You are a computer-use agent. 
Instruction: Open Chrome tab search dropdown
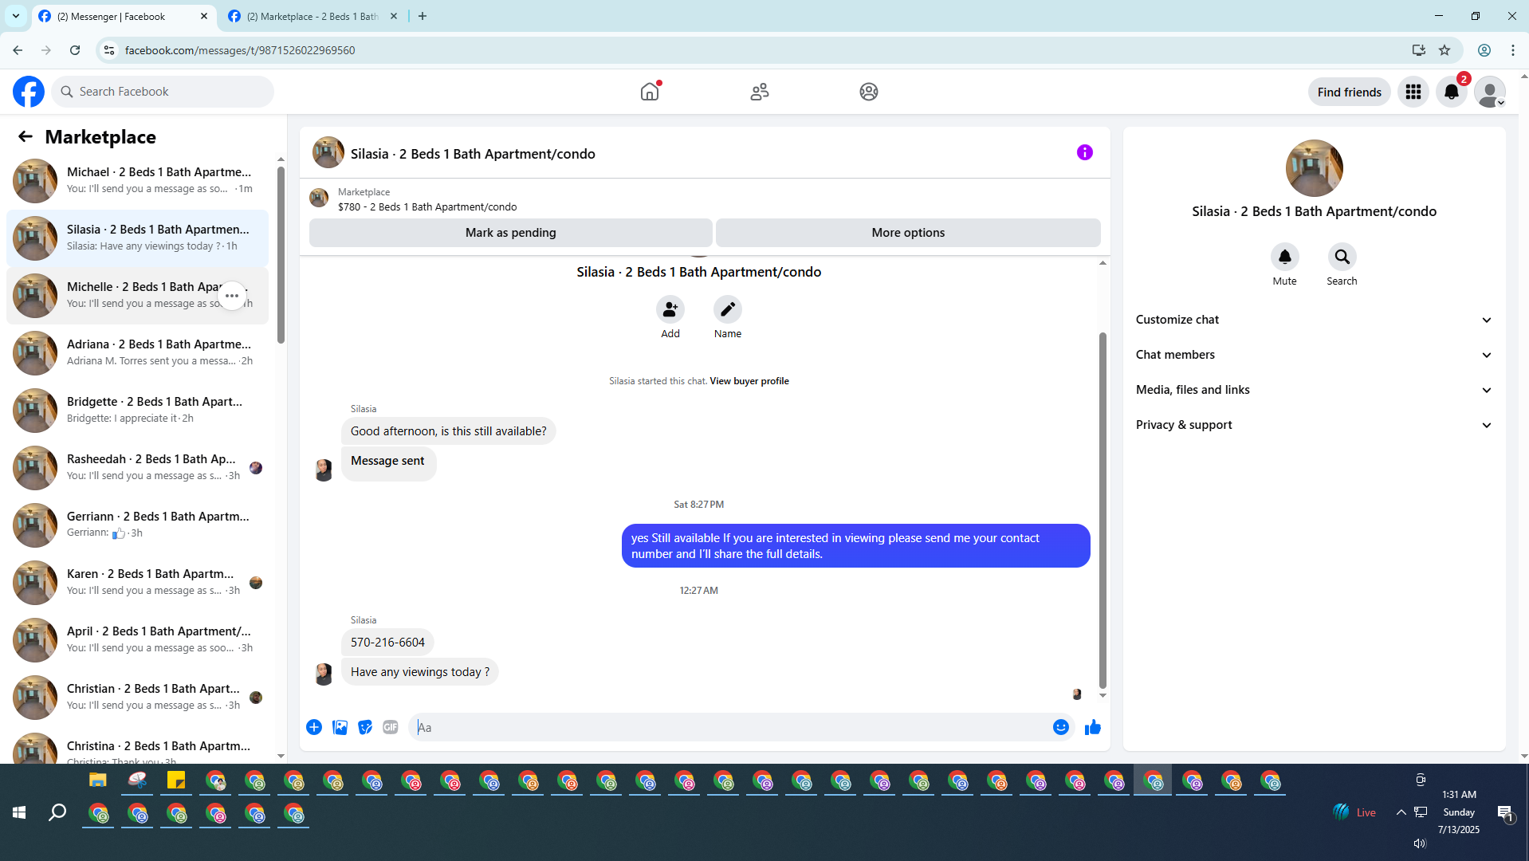[x=16, y=16]
